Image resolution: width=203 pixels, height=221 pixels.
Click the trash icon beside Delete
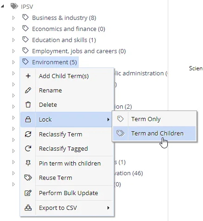pos(28,104)
